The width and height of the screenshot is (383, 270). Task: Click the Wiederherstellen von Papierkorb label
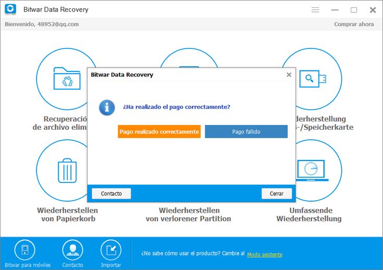pyautogui.click(x=68, y=214)
